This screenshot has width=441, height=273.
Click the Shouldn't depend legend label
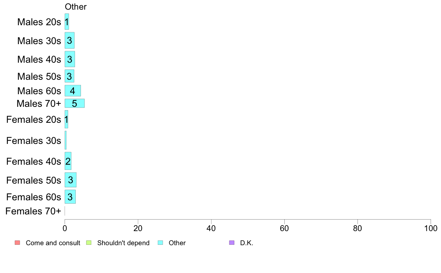click(123, 243)
